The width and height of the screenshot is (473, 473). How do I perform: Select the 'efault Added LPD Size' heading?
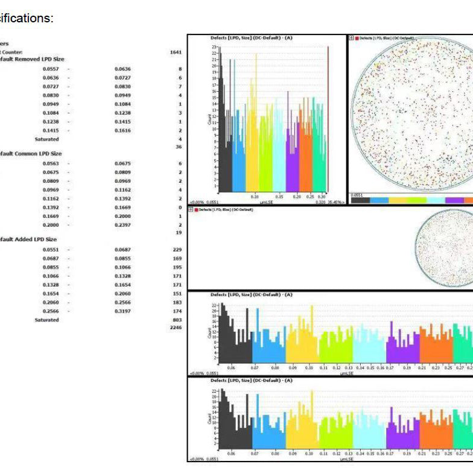[x=28, y=239]
